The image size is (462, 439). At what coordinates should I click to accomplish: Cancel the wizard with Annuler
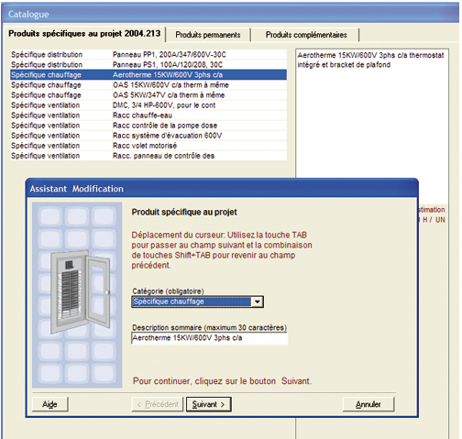368,404
